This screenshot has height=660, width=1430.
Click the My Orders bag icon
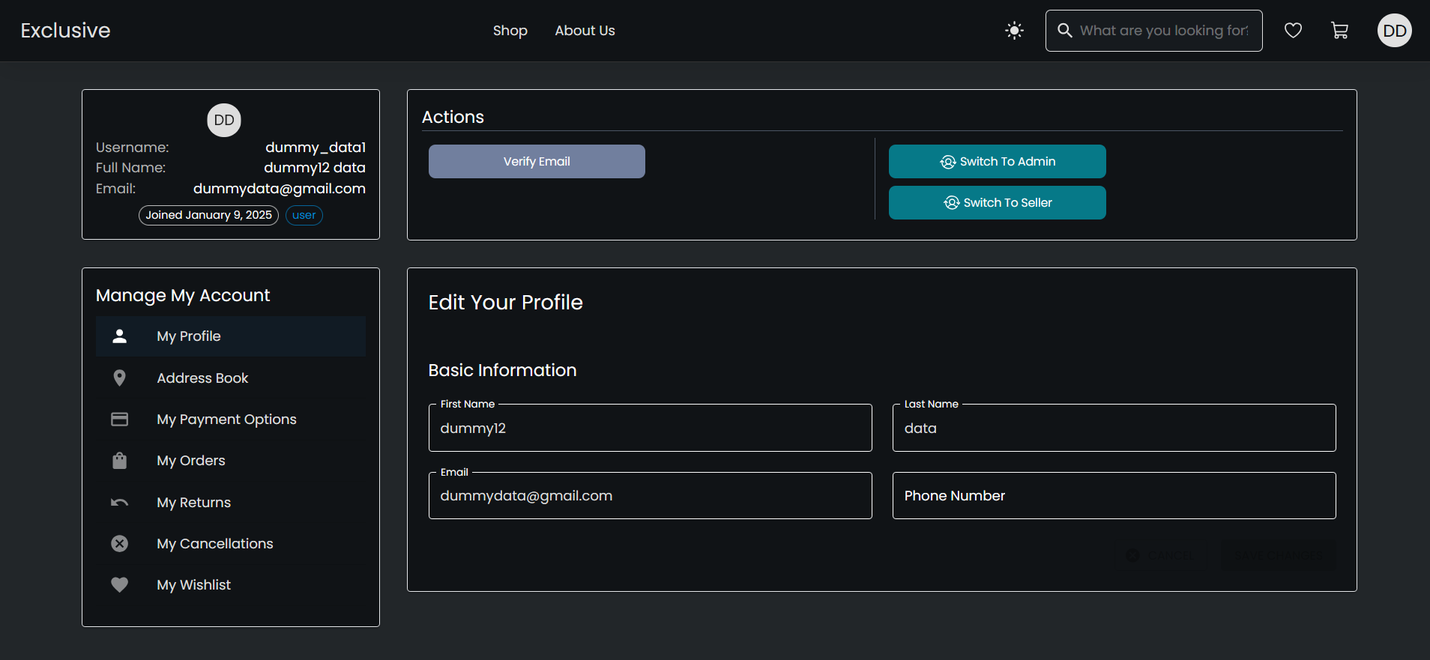point(119,461)
